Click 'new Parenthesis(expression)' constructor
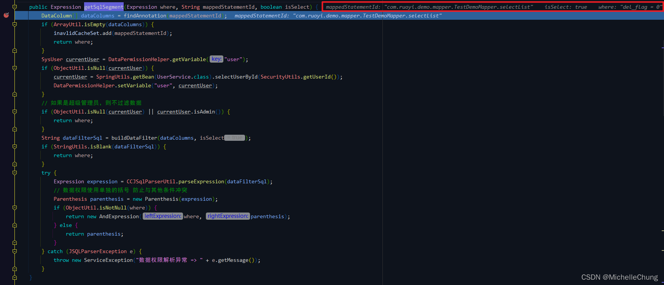 tap(174, 199)
